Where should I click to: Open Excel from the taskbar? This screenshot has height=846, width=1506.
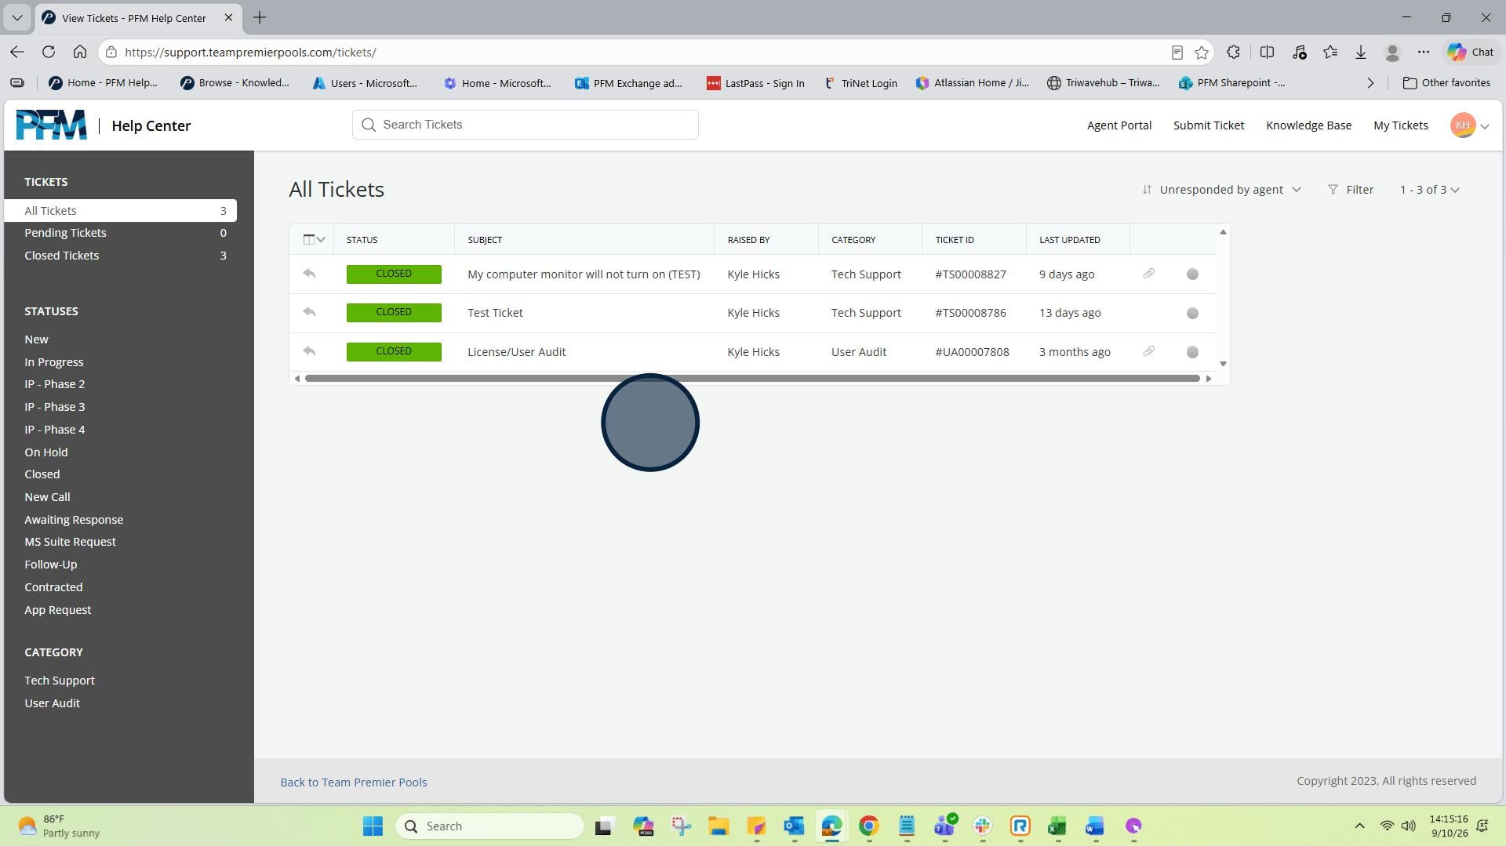1057,826
